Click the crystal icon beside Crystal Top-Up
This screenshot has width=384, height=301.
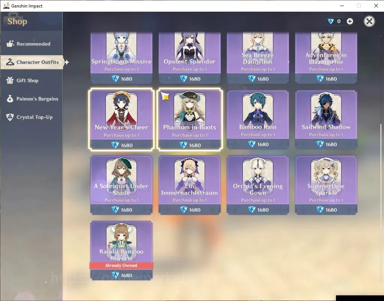[x=10, y=117]
